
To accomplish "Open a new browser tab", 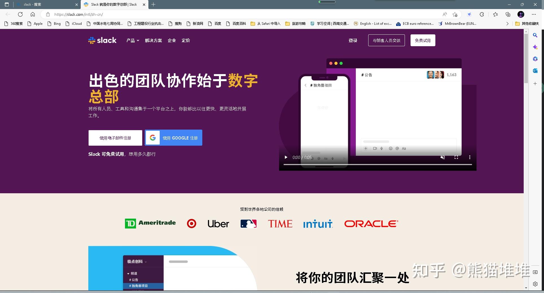I will (x=153, y=5).
